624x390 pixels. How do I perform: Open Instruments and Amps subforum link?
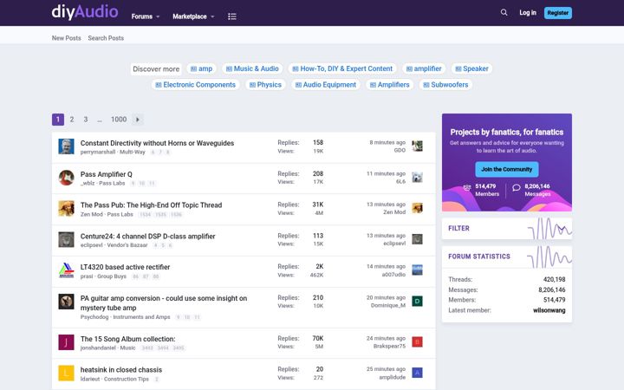coord(141,317)
